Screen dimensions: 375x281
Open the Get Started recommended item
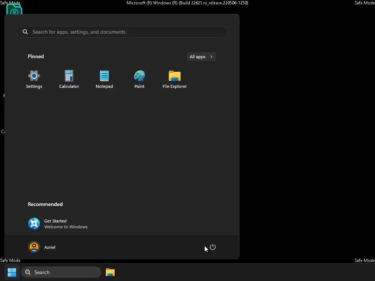click(58, 224)
